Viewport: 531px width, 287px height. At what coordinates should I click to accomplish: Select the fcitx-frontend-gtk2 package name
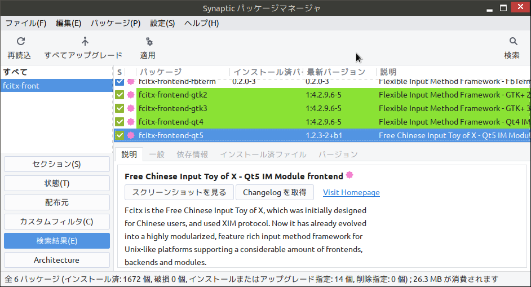click(172, 95)
